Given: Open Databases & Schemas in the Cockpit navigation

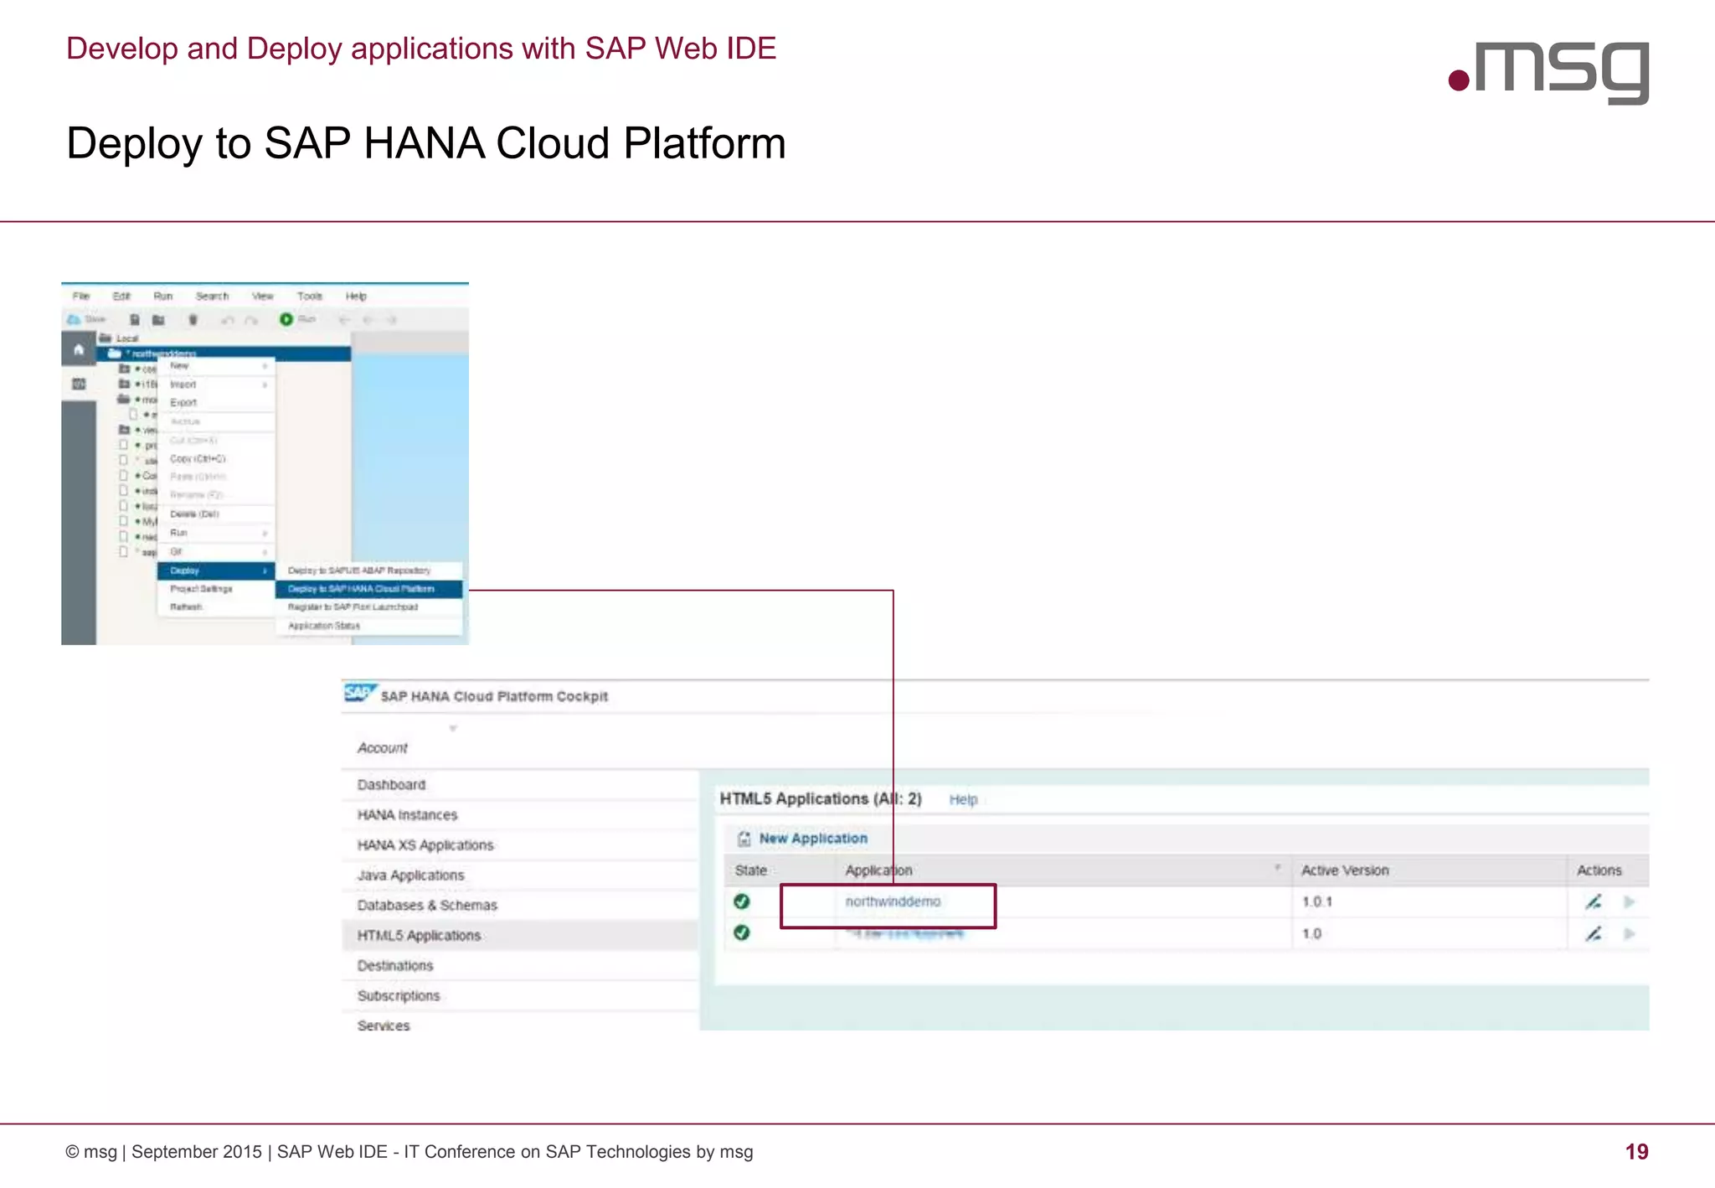Looking at the screenshot, I should (x=520, y=906).
